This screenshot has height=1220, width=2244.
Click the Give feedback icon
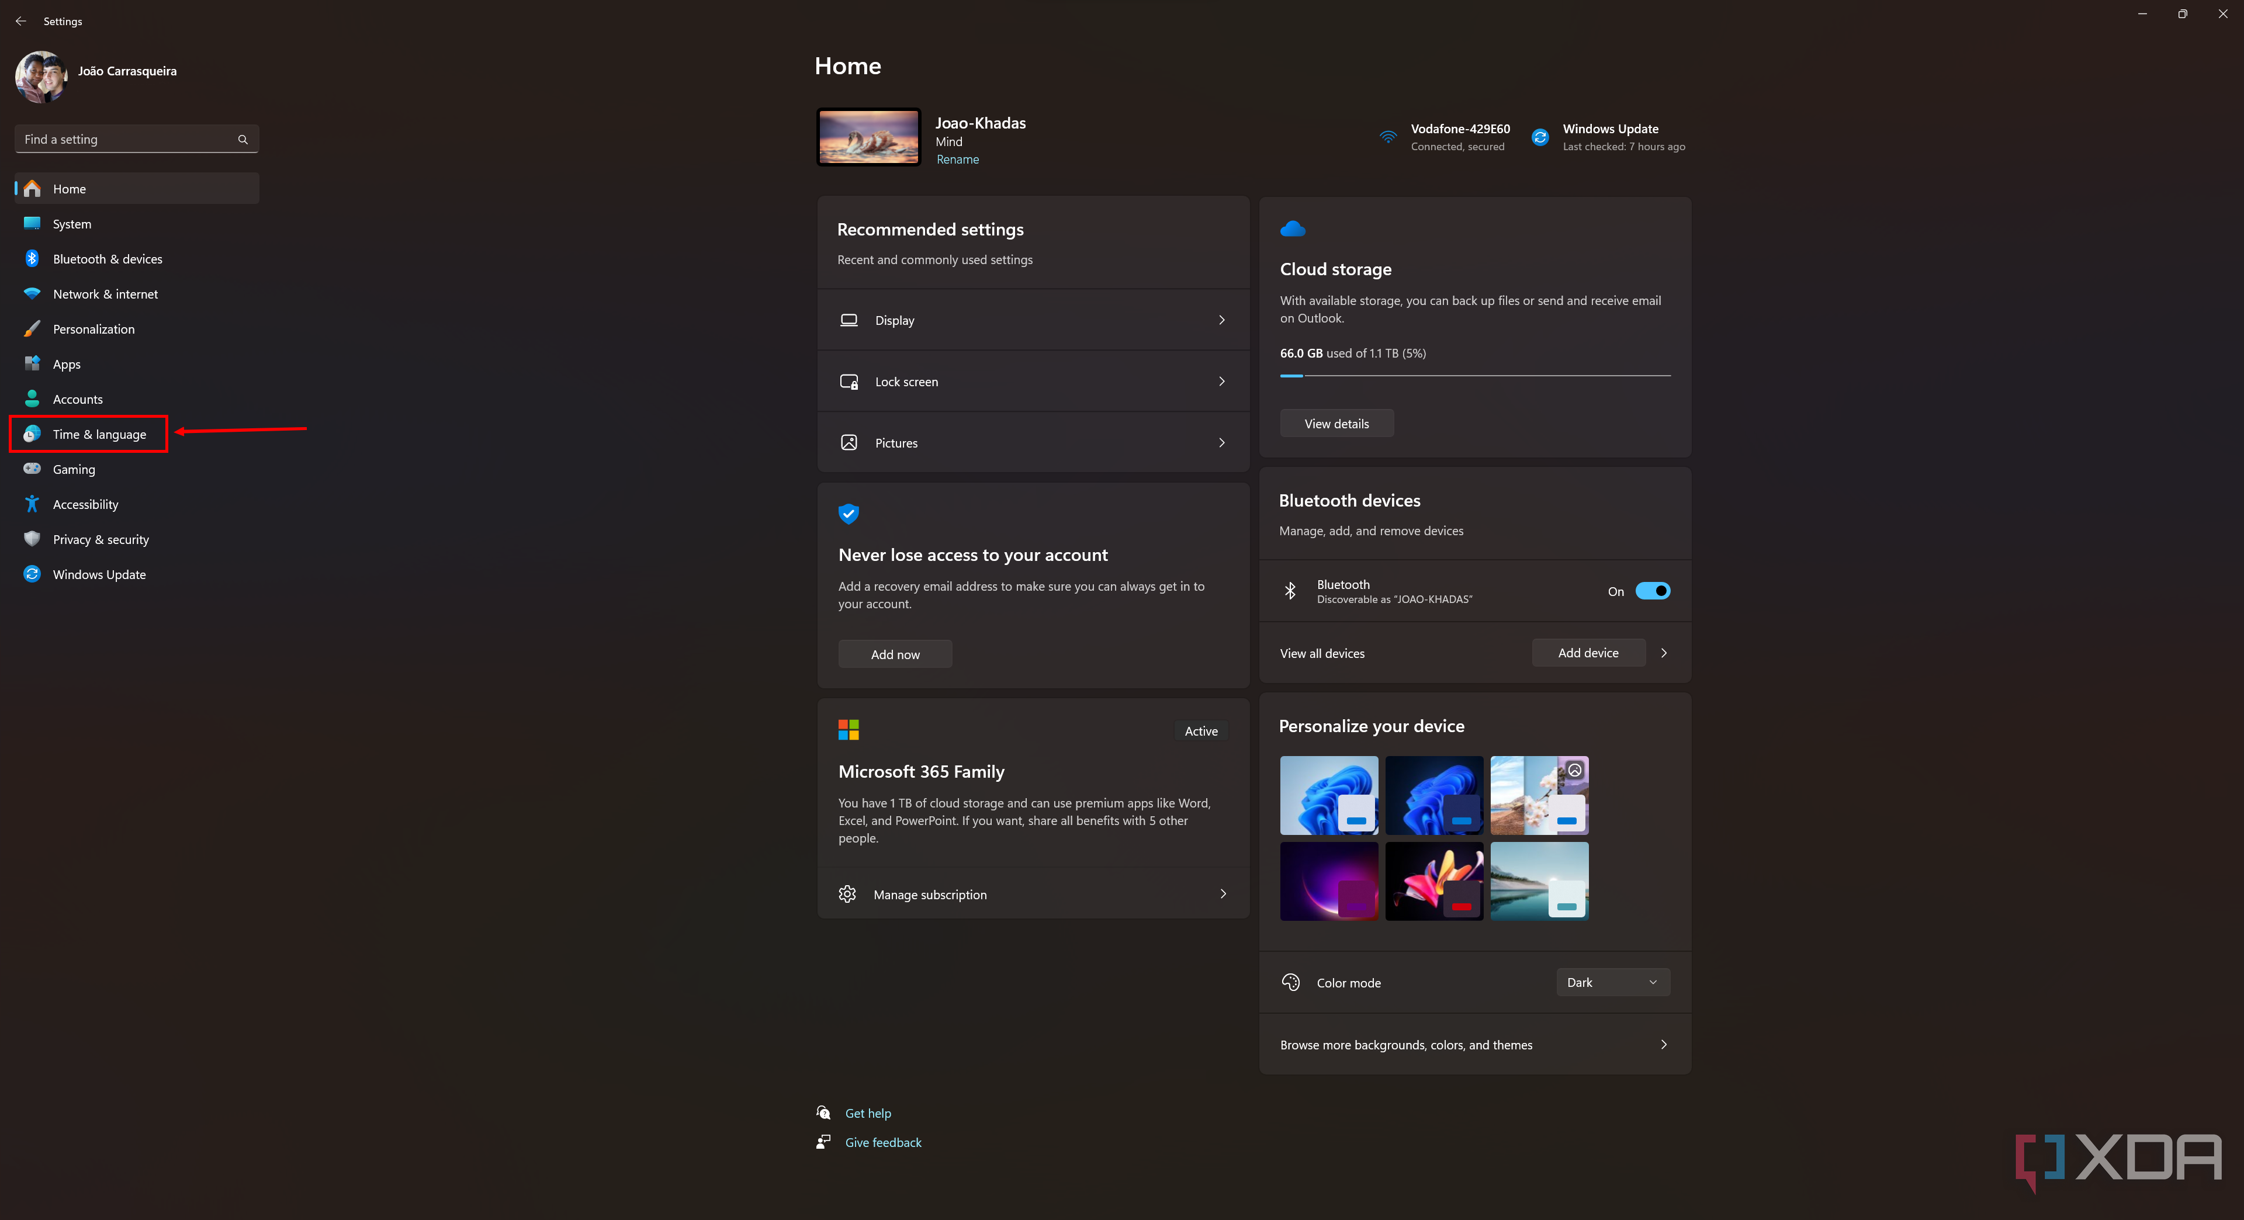coord(823,1142)
